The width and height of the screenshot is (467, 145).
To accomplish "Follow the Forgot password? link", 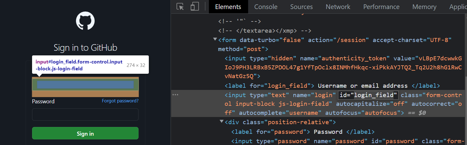I will tap(120, 101).
